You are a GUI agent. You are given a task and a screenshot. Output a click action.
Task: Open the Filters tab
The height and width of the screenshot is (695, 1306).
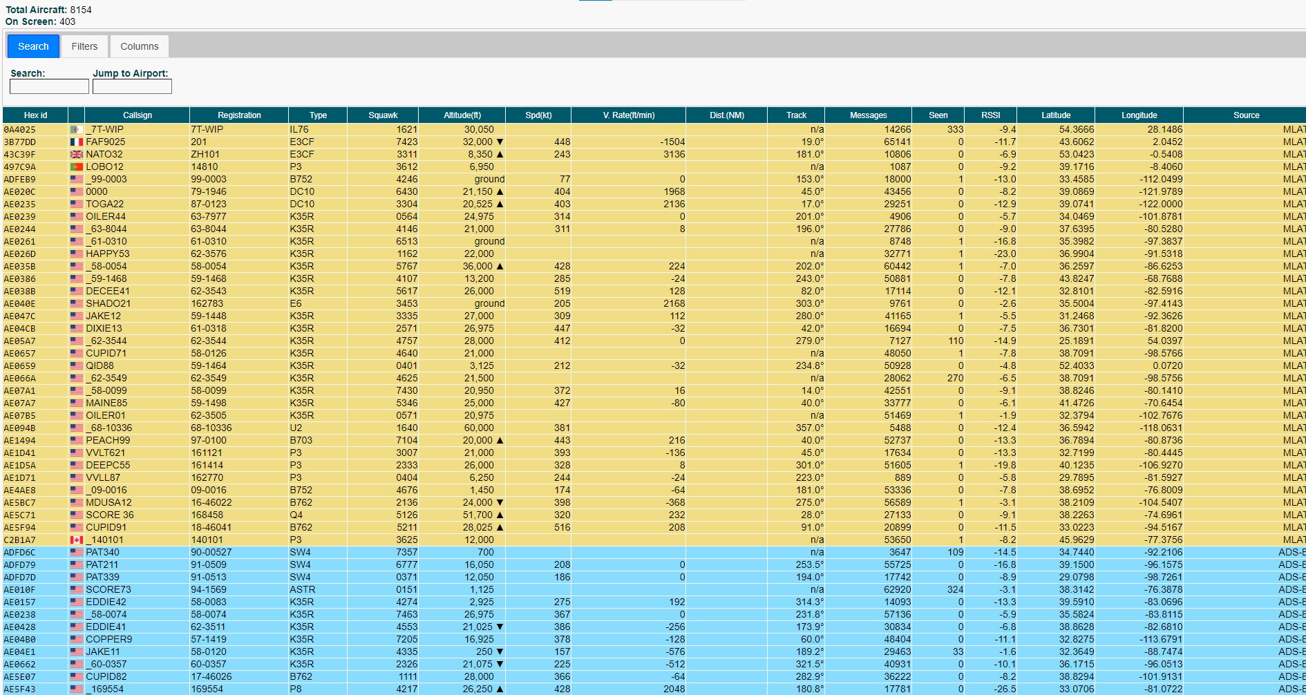(x=84, y=46)
